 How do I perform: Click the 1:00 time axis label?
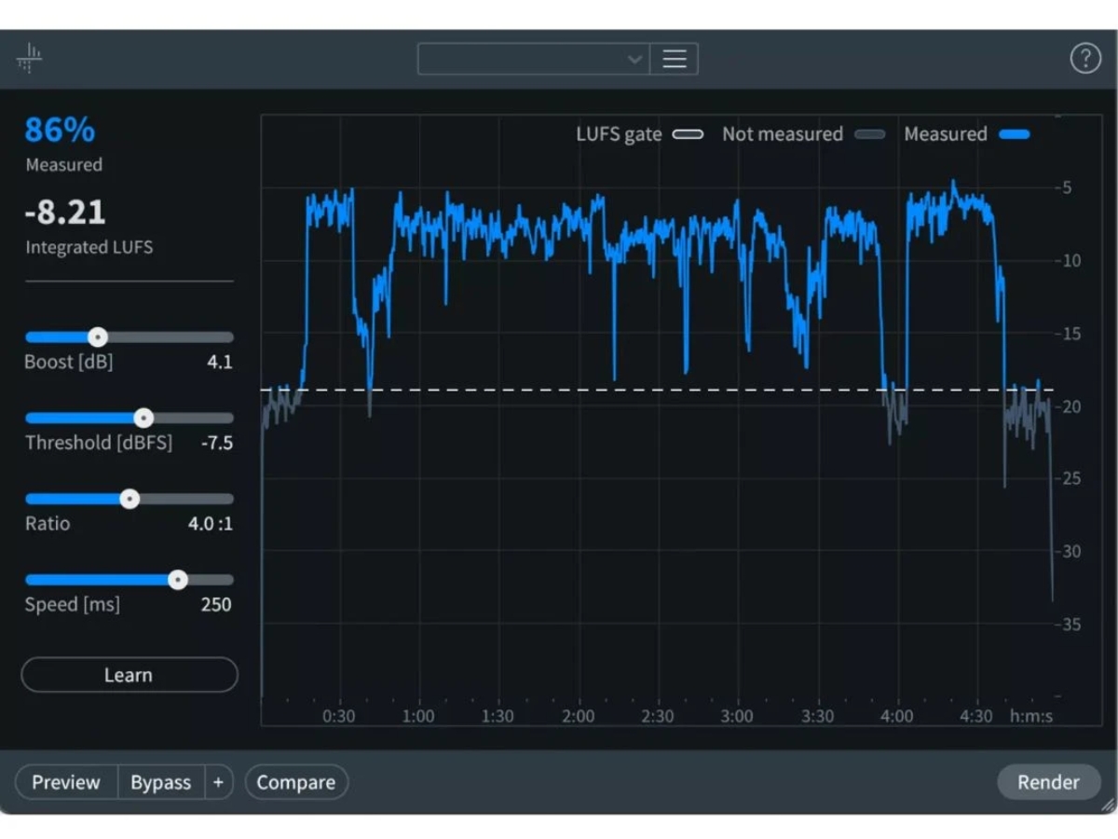(x=418, y=716)
